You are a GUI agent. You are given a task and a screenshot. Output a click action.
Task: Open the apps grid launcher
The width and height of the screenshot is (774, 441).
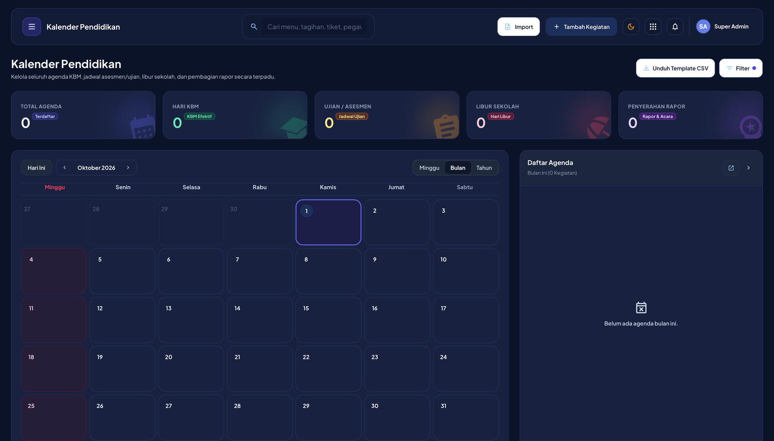point(653,27)
